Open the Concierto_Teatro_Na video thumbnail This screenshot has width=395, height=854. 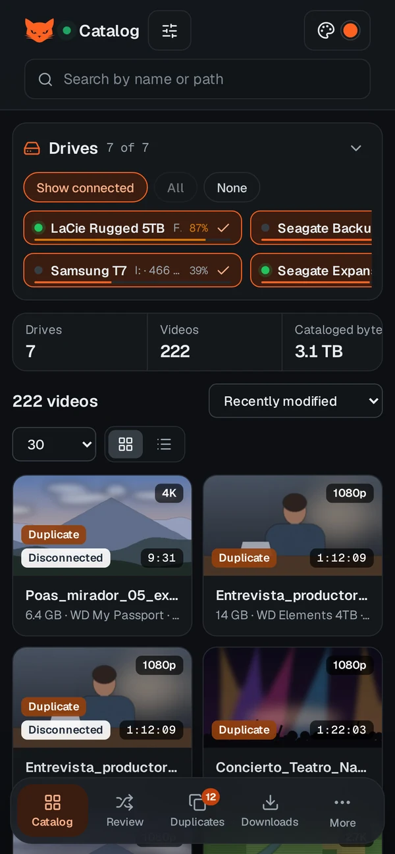click(x=293, y=697)
